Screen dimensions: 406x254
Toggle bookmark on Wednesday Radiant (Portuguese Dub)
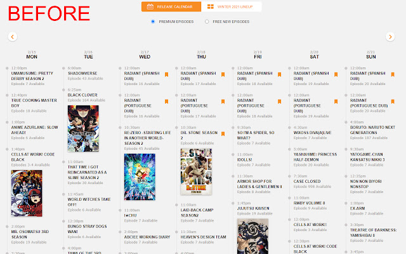pyautogui.click(x=166, y=102)
